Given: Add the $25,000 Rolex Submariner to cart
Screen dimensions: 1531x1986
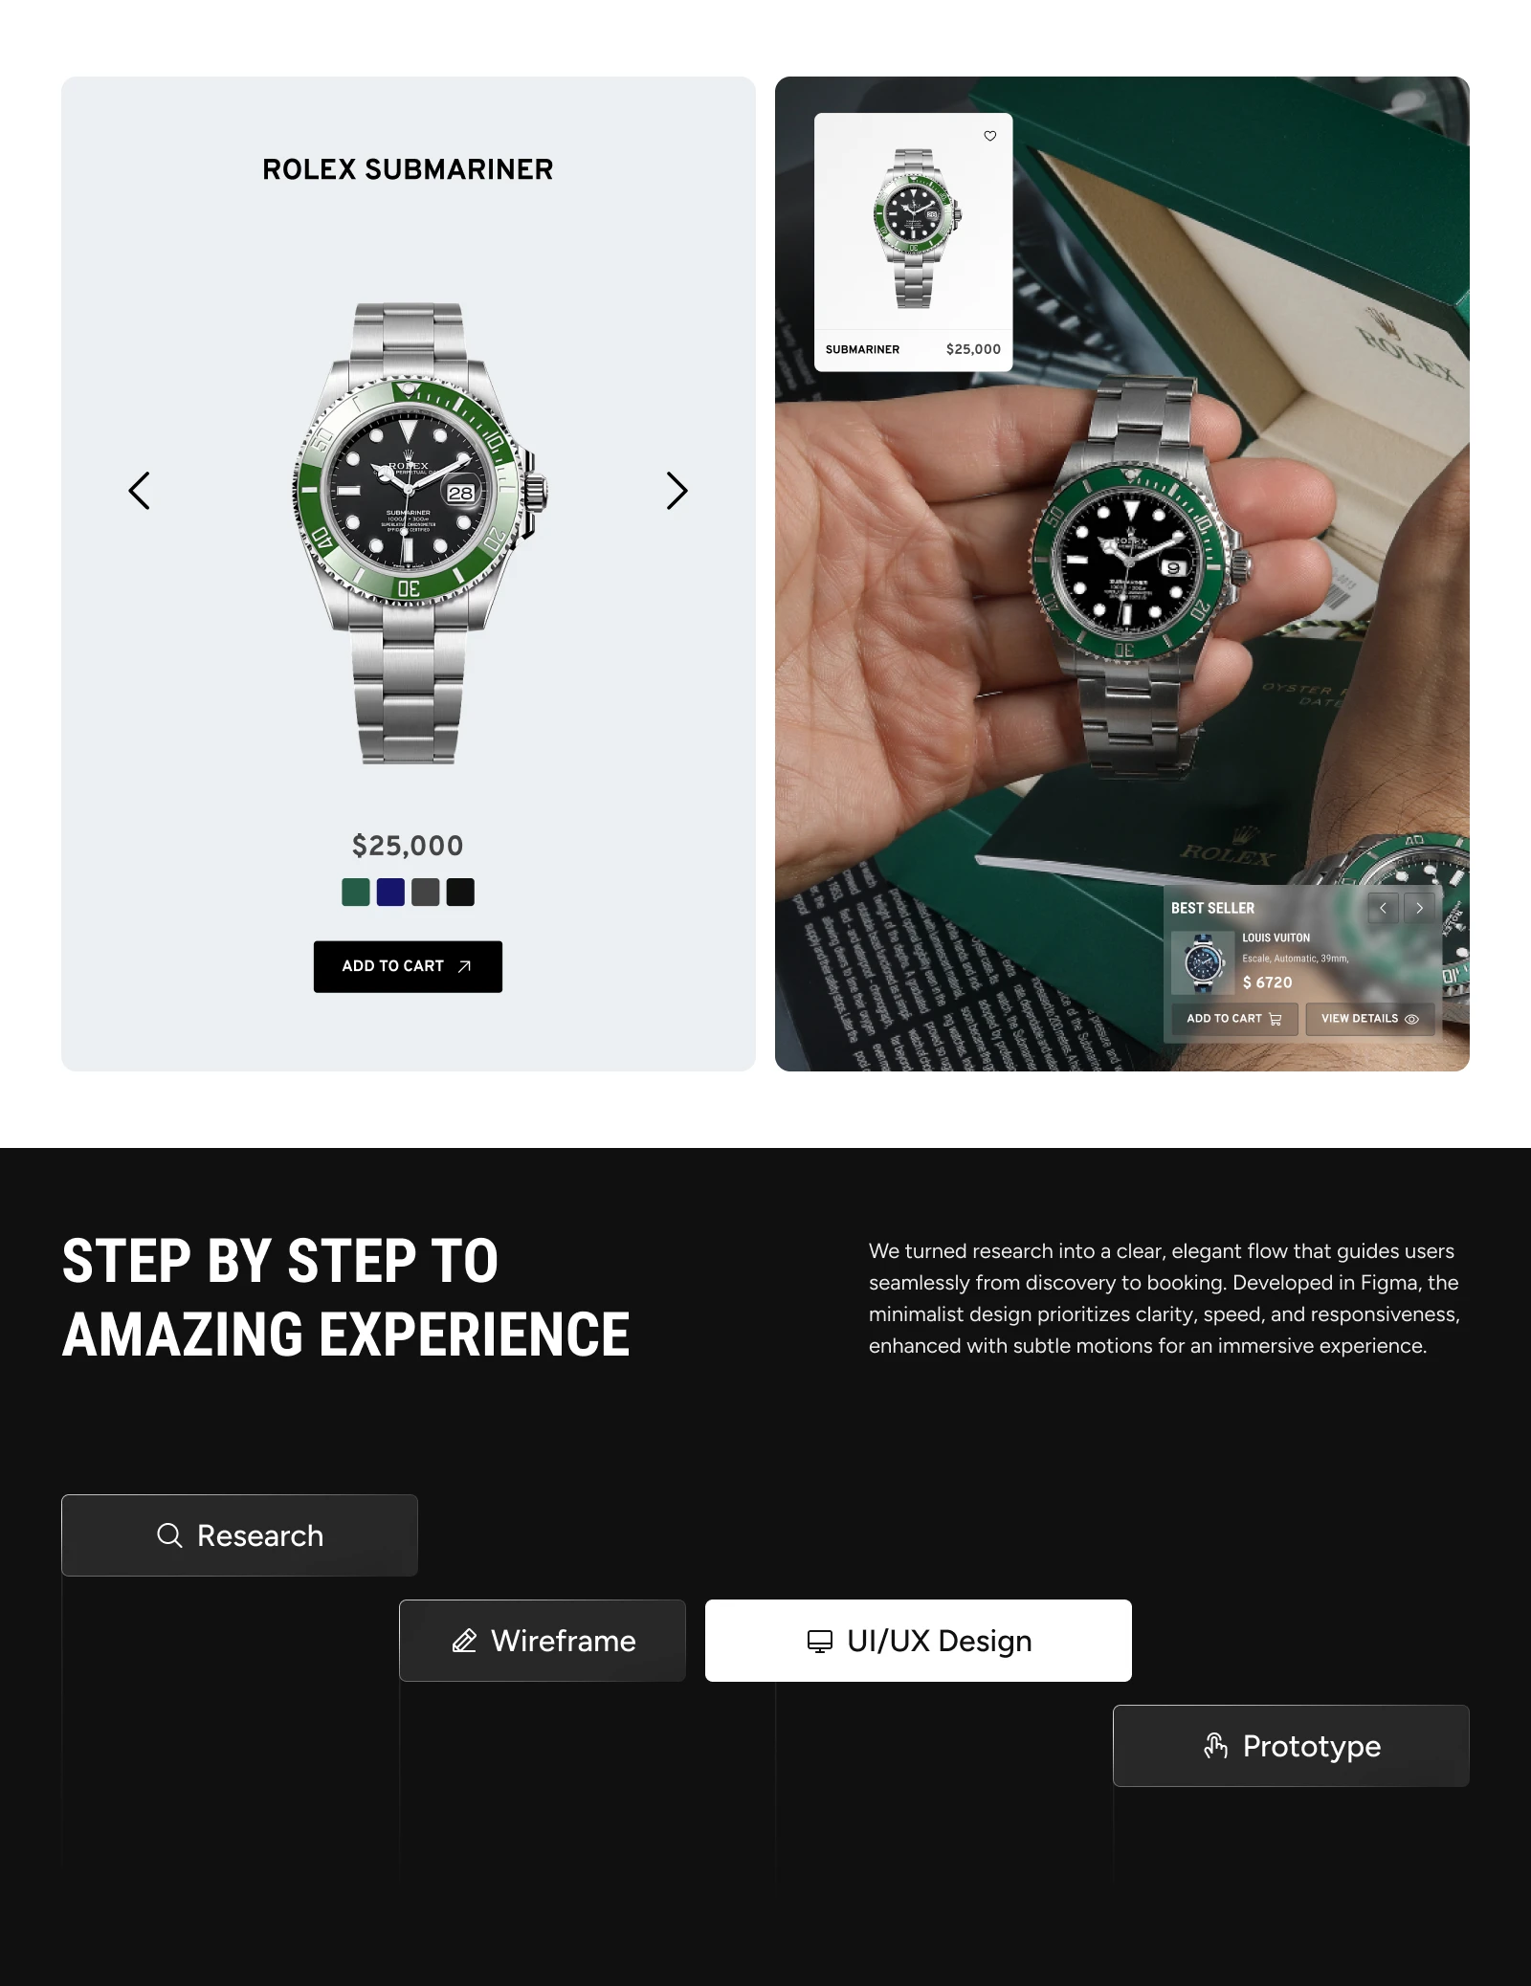Looking at the screenshot, I should pos(408,966).
